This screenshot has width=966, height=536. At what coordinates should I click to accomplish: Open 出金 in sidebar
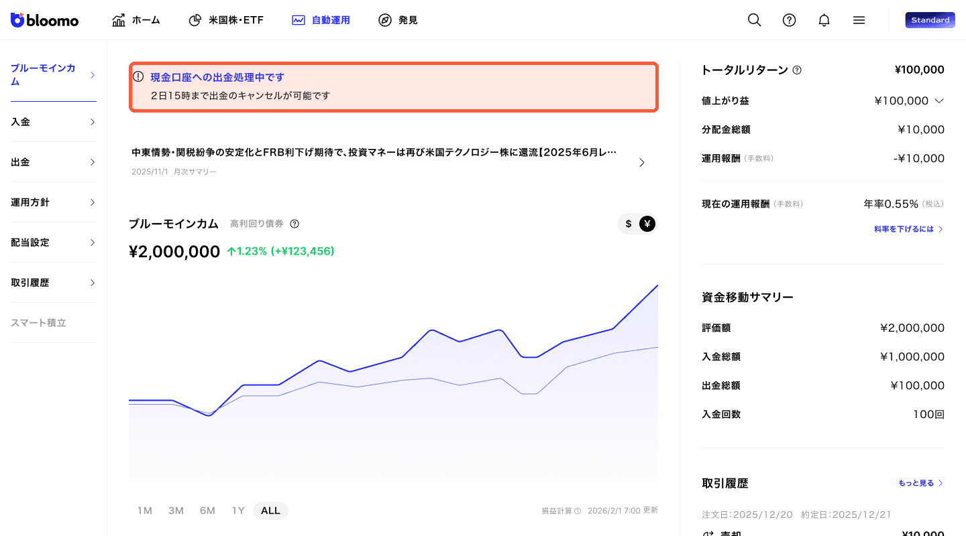coord(54,162)
